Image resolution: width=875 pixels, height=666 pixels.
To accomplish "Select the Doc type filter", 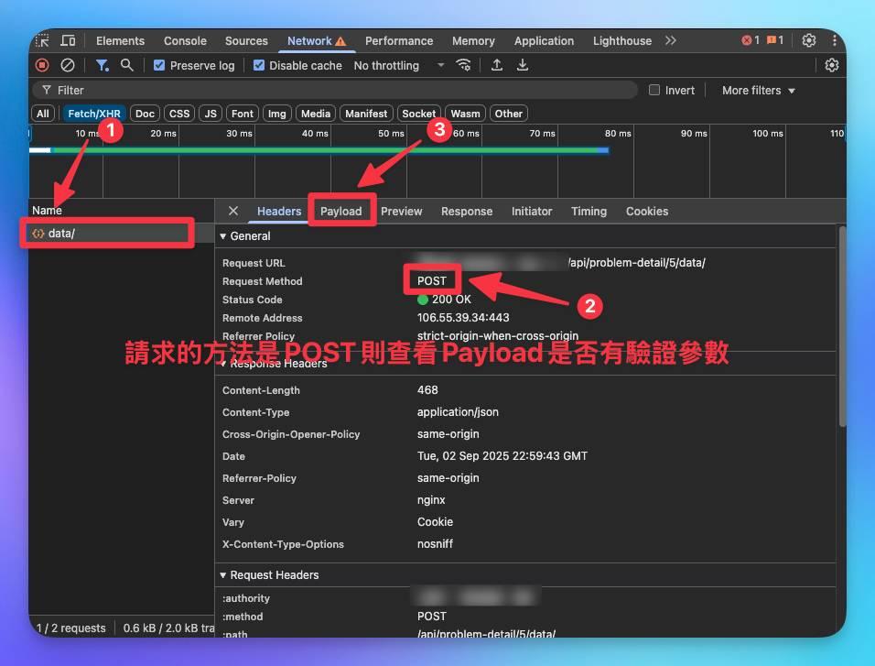I will click(145, 114).
